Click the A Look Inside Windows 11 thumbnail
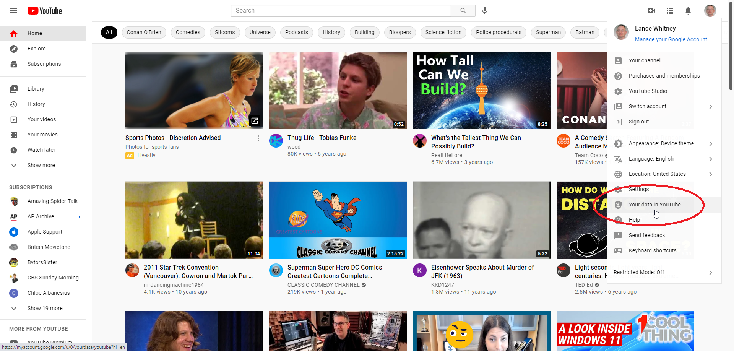Image resolution: width=734 pixels, height=351 pixels. pos(625,330)
